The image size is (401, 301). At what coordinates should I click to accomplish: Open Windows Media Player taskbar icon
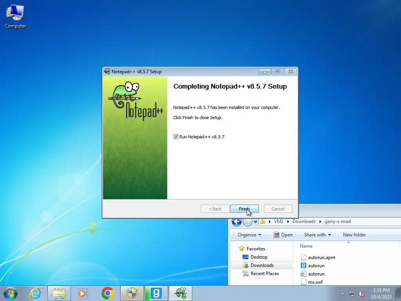pos(83,293)
